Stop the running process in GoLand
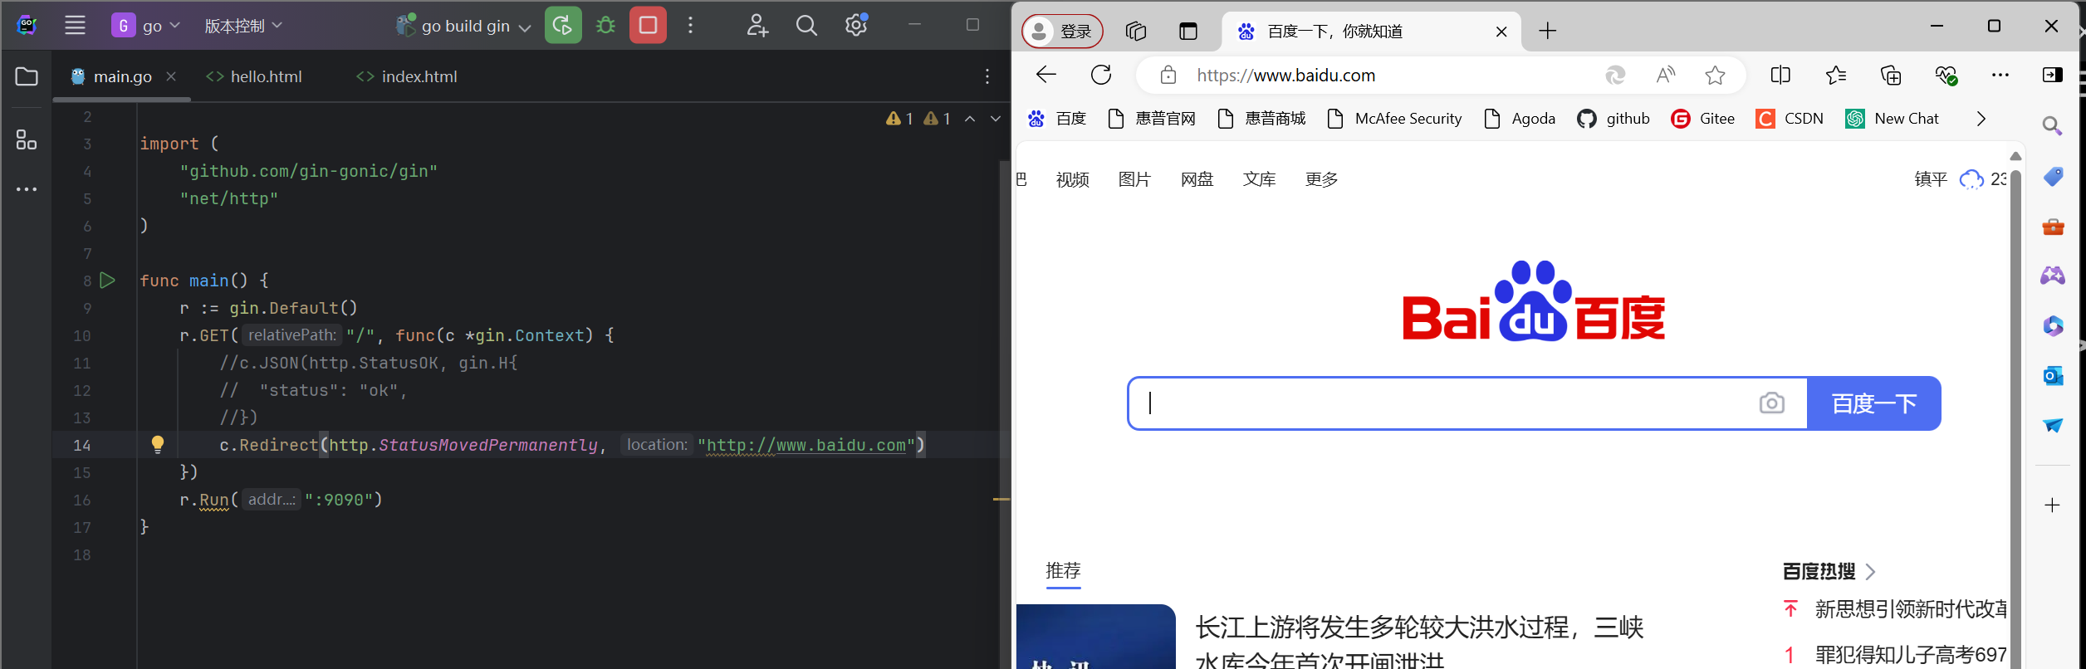Screen dimensions: 2086x669 tap(648, 25)
